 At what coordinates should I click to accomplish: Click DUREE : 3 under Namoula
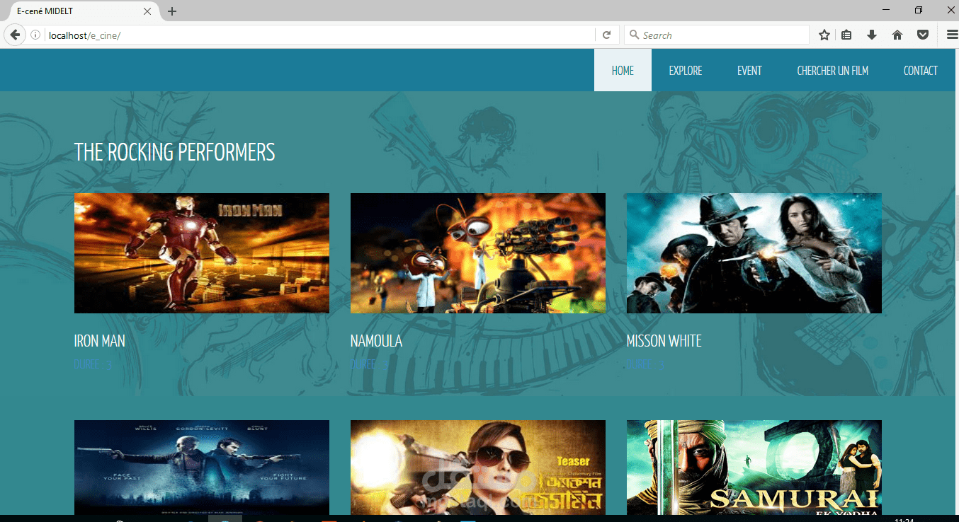pyautogui.click(x=369, y=365)
